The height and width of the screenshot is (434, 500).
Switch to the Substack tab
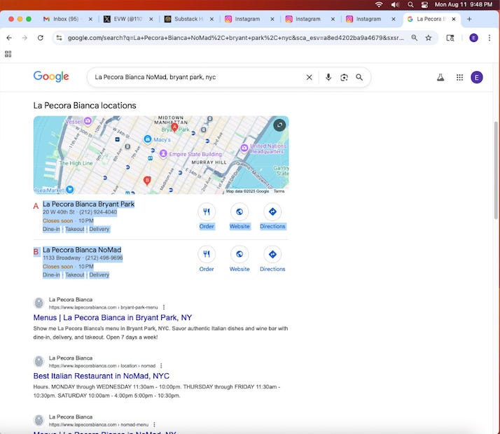click(188, 19)
